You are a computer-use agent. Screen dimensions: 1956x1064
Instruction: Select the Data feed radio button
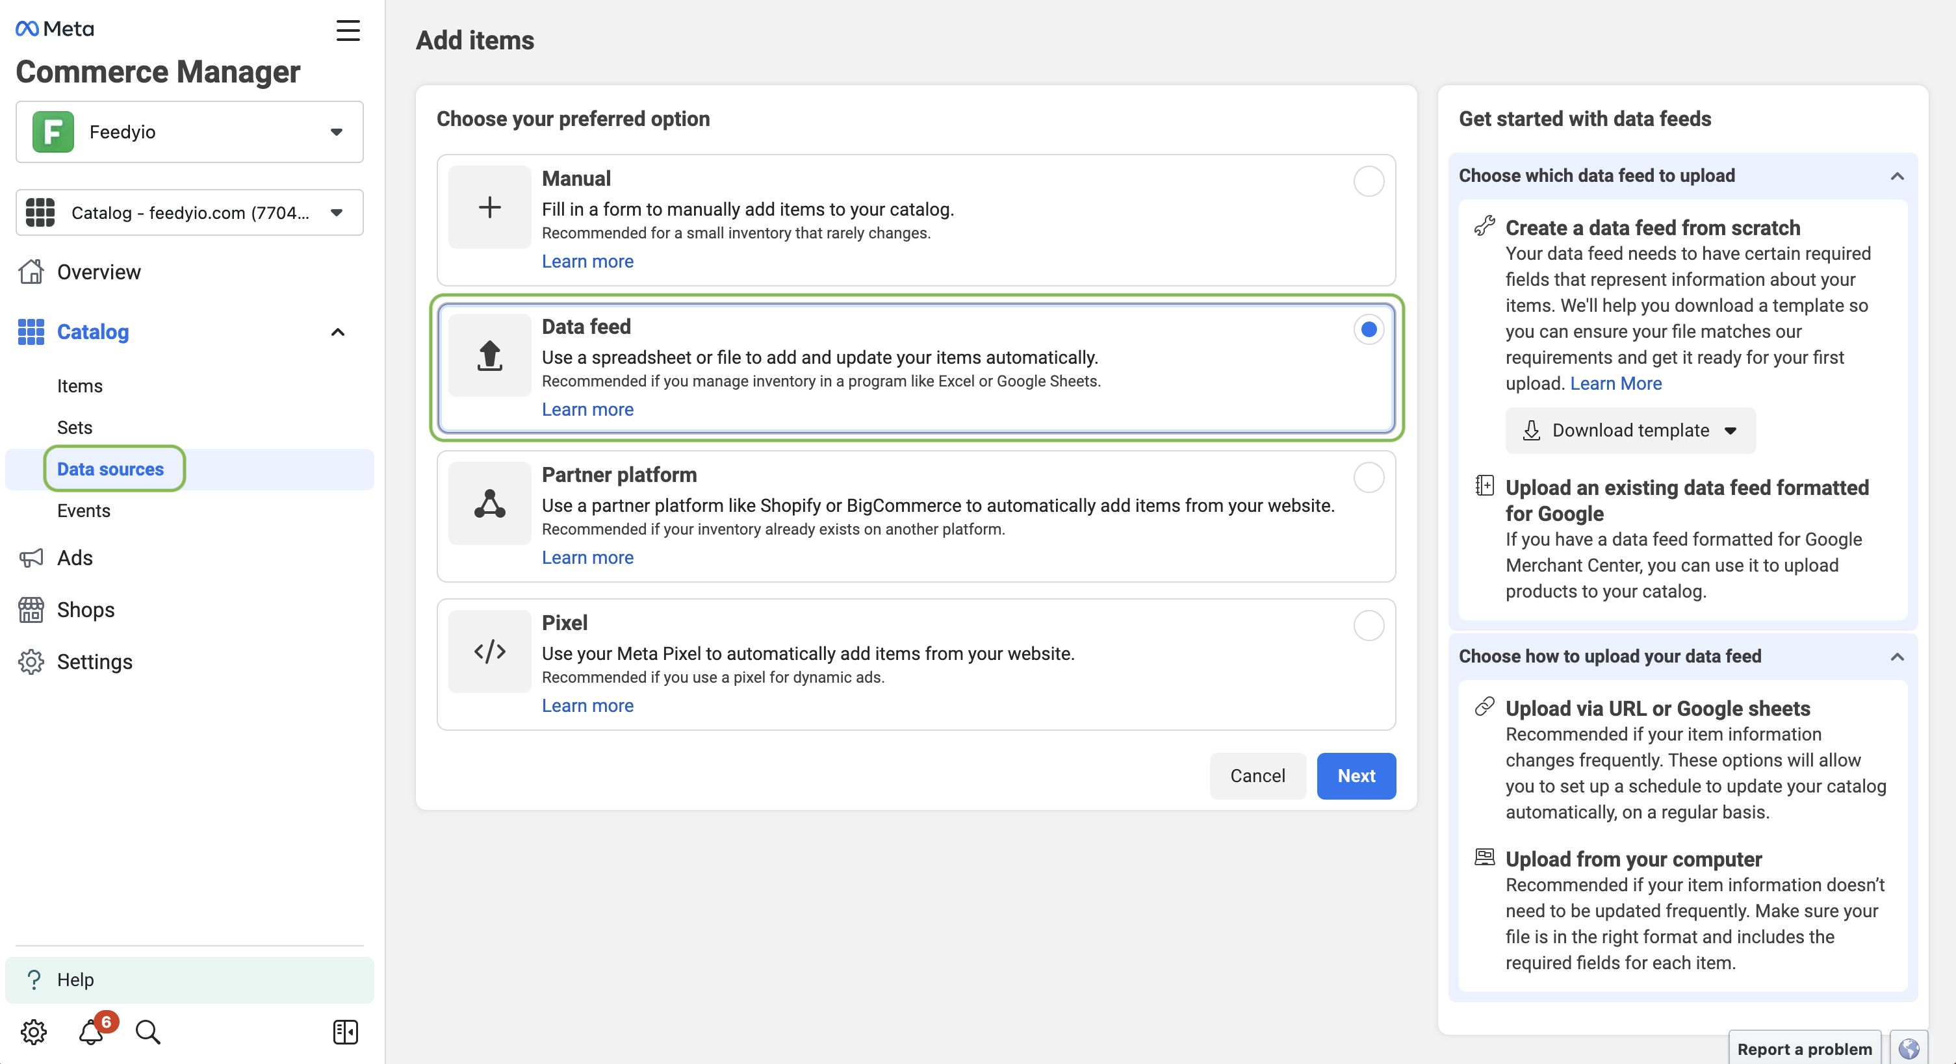click(x=1369, y=329)
